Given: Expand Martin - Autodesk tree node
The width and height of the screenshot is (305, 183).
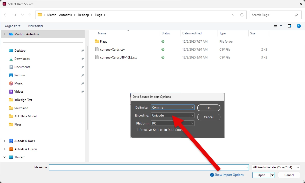Looking at the screenshot, I should (x=4, y=34).
